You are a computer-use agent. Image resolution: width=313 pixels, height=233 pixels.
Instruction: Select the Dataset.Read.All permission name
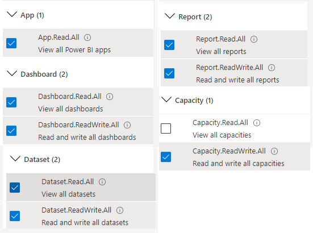(x=68, y=182)
